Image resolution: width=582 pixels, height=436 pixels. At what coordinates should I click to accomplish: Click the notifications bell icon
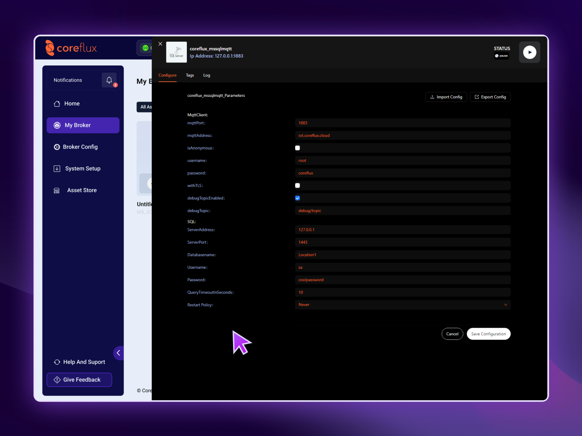point(109,80)
